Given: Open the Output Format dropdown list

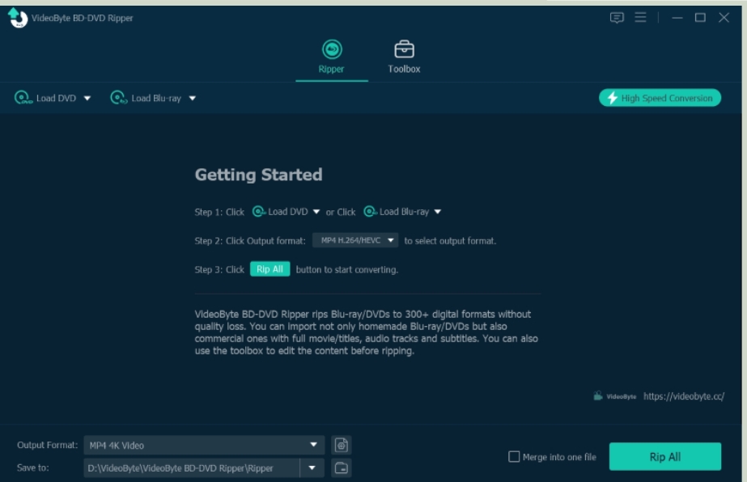Looking at the screenshot, I should click(313, 445).
